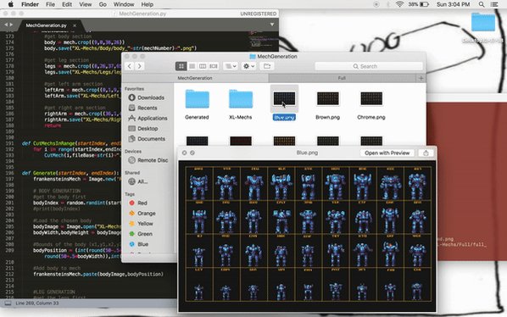Screen dimensions: 507x317
Task: Click the editor tab scroll left arrow
Action: [x=6, y=25]
